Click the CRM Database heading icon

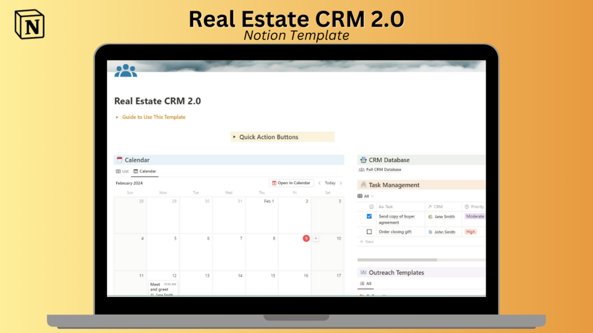click(363, 160)
